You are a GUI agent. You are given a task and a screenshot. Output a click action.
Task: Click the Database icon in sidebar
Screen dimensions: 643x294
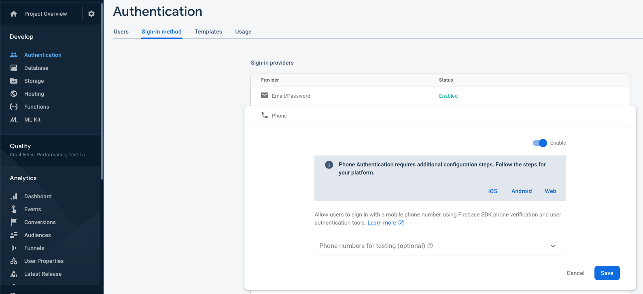14,68
